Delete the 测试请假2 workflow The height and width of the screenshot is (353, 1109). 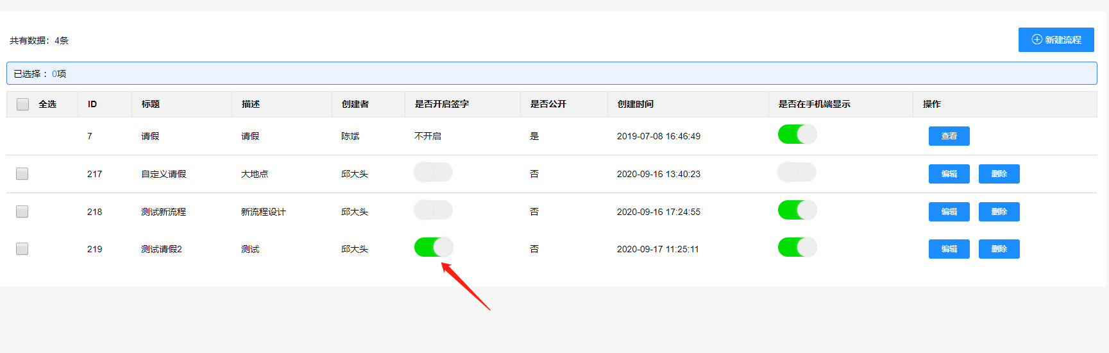click(x=999, y=249)
